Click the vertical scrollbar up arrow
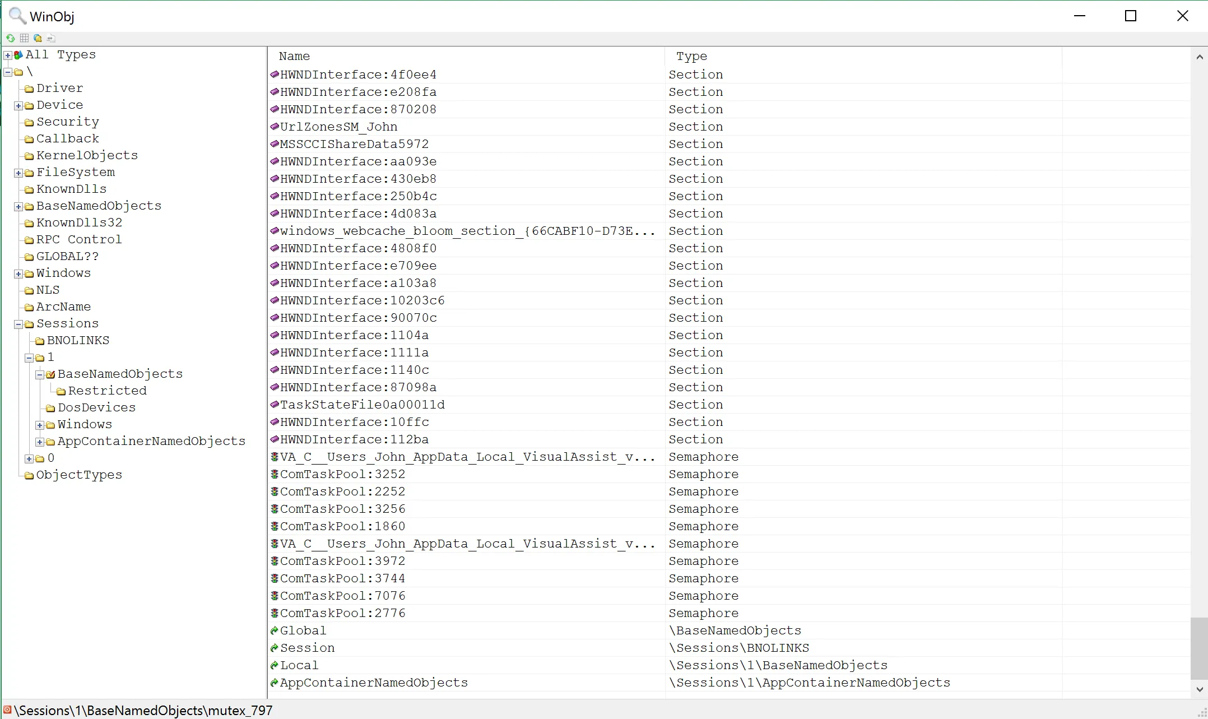The width and height of the screenshot is (1208, 719). pos(1199,57)
